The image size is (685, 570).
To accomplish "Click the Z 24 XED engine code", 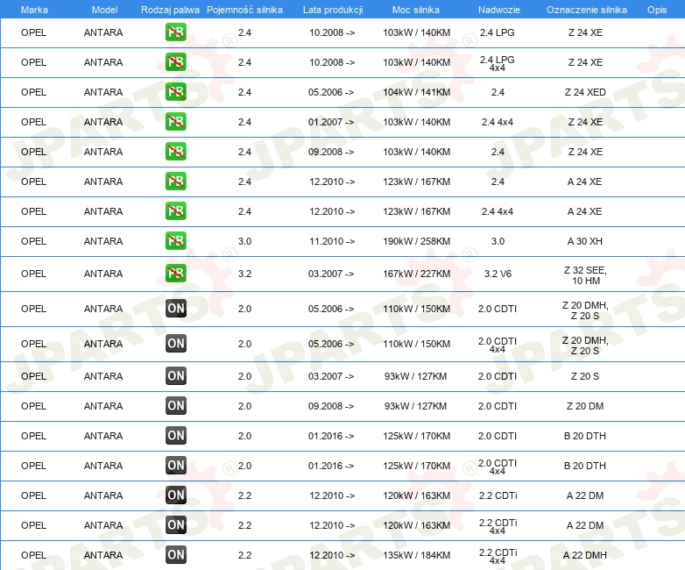I will tap(585, 92).
